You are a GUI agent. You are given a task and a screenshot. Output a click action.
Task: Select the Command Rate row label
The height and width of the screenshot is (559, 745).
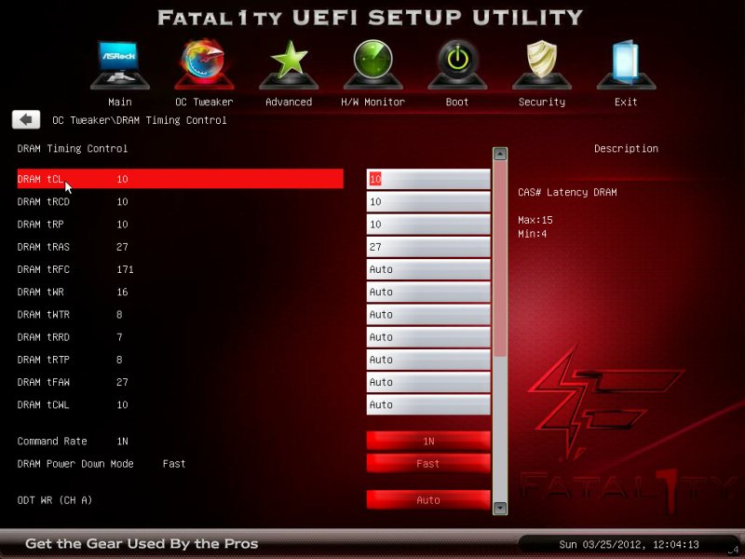click(x=52, y=441)
